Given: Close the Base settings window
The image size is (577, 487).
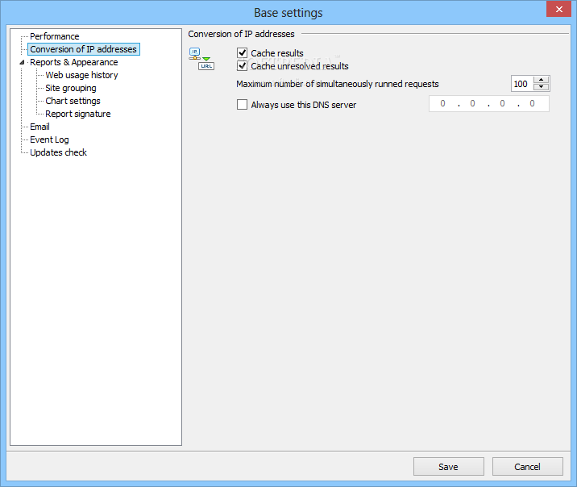Looking at the screenshot, I should (x=558, y=9).
